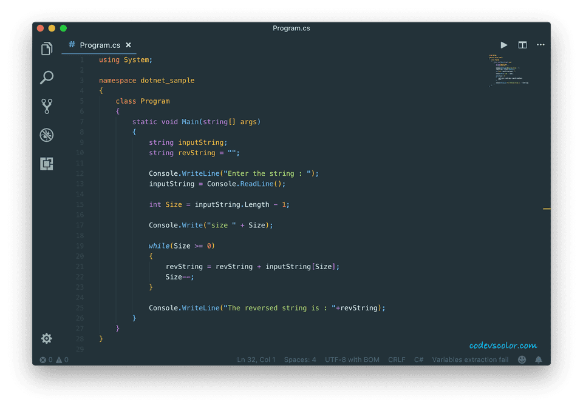Open the Extensions view
This screenshot has height=408, width=583.
click(x=47, y=164)
